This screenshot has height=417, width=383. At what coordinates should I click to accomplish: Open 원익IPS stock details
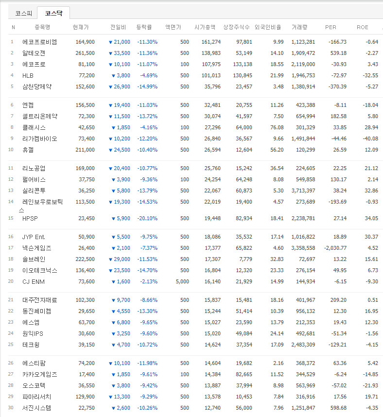[33, 334]
